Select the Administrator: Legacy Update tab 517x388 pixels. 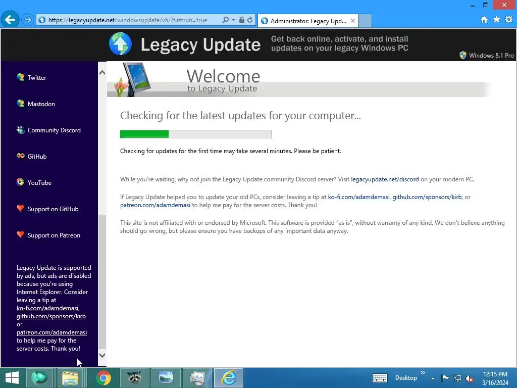(308, 21)
